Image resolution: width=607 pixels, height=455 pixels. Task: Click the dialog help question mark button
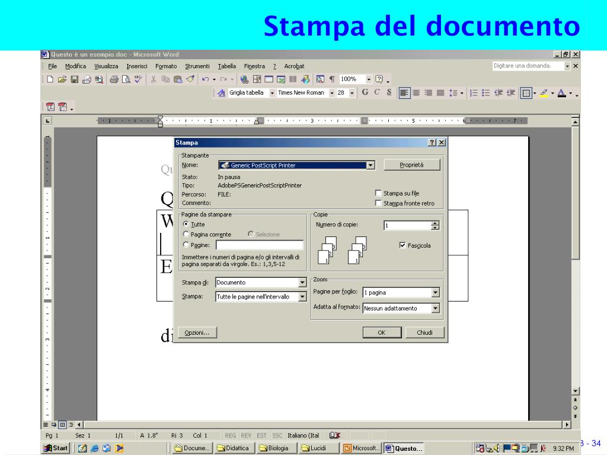coord(432,142)
